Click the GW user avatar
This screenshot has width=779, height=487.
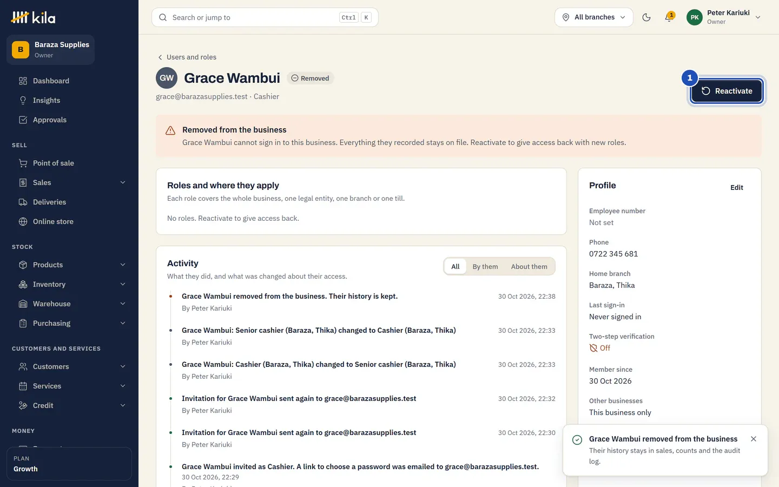click(167, 78)
